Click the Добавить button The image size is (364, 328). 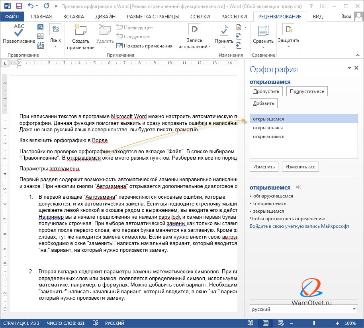click(x=264, y=103)
